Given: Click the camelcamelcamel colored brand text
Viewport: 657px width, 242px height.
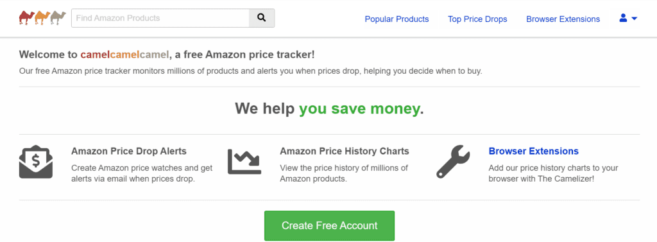Looking at the screenshot, I should click(125, 55).
